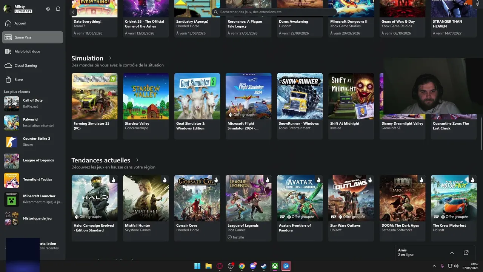Open The Crew Motorfest cover
The width and height of the screenshot is (483, 272).
tap(454, 198)
